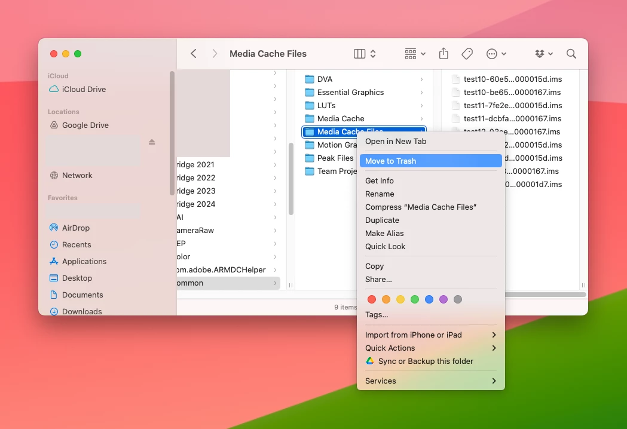The height and width of the screenshot is (429, 627).
Task: Open Recents in the sidebar
Action: pos(71,245)
